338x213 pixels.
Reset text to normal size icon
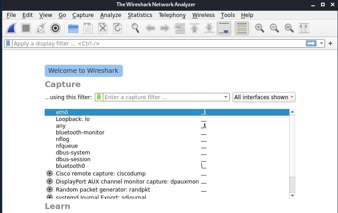tap(289, 28)
